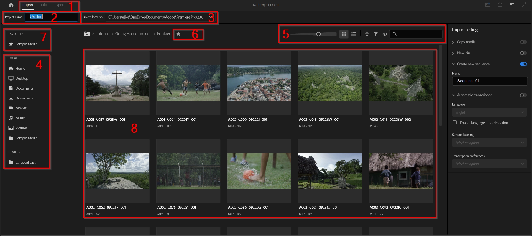Viewport: 532px width, 236px height.
Task: Select clip A003_C092_09231C_001 thumbnail
Action: pos(401,171)
